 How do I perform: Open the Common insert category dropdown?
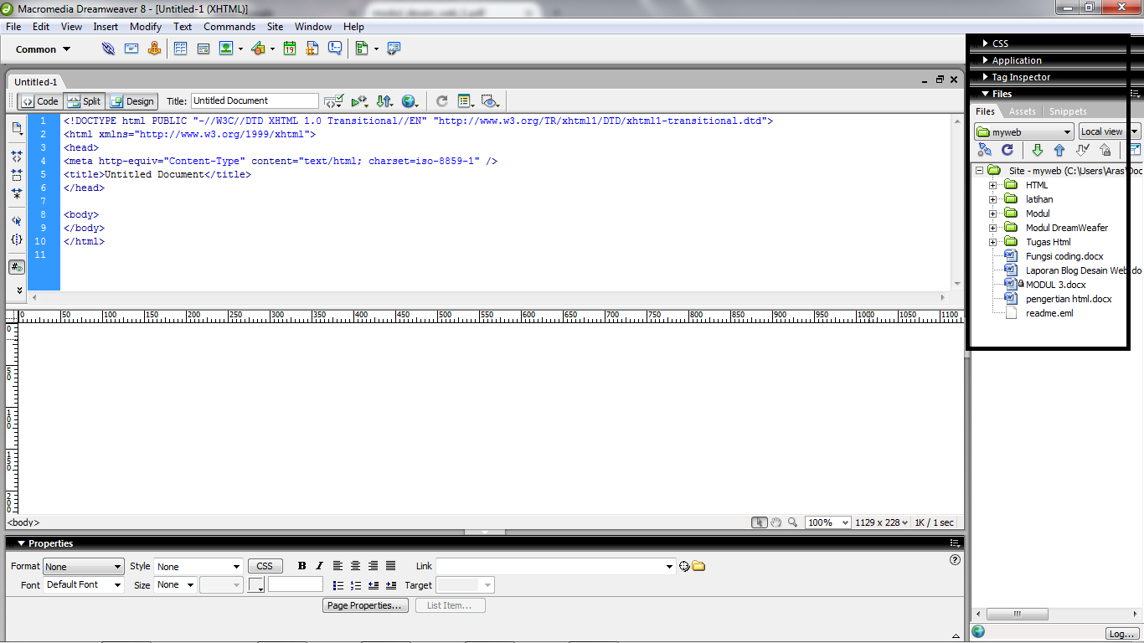(44, 49)
